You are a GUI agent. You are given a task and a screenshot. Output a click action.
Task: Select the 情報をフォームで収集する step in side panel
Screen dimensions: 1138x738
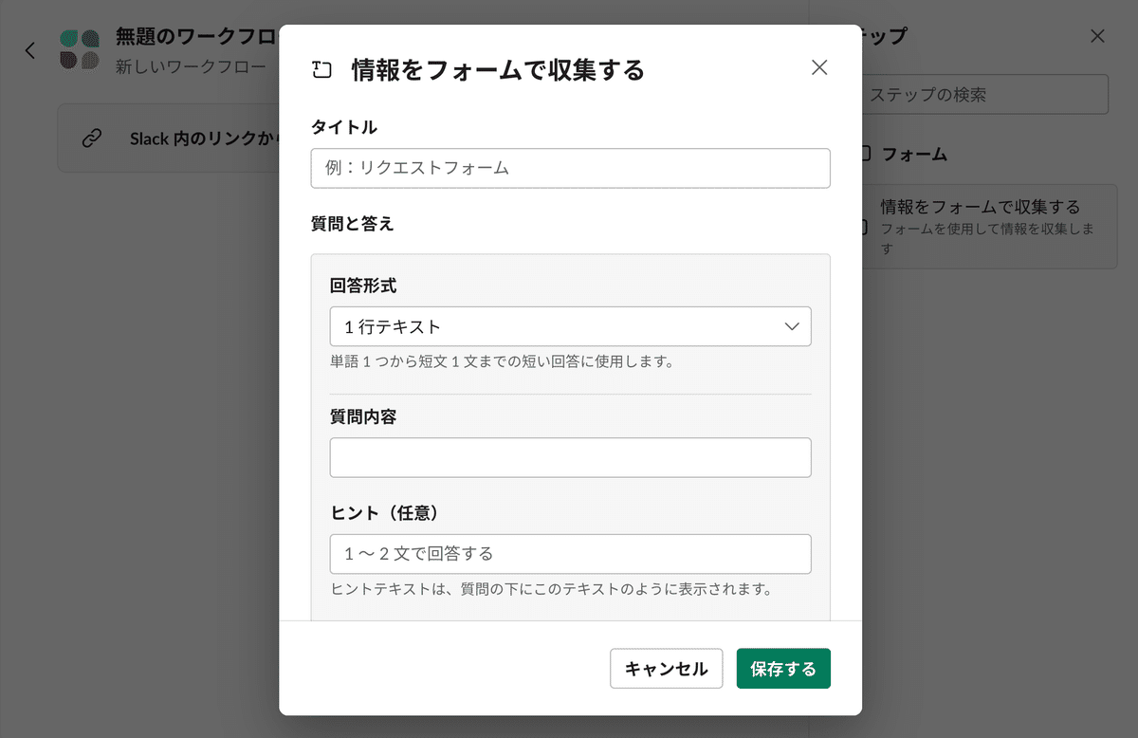(984, 227)
